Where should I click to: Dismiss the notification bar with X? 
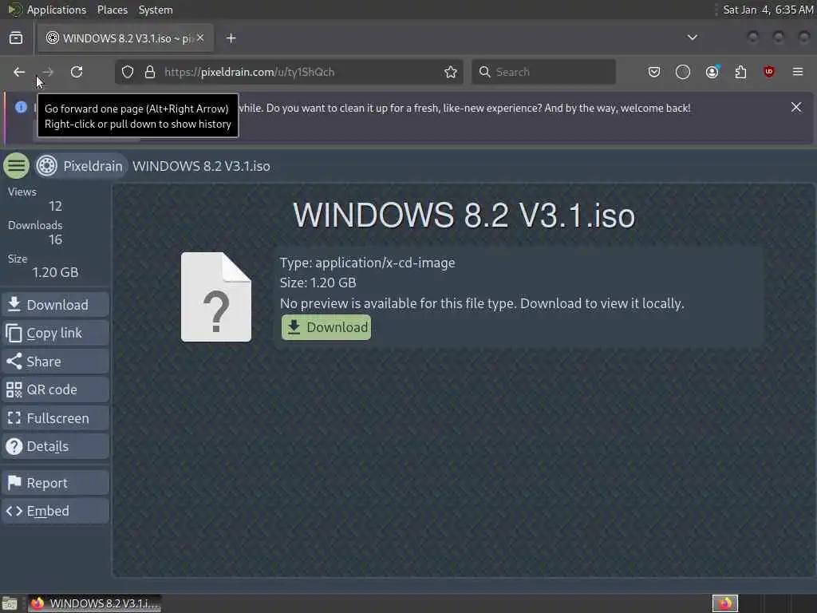click(x=796, y=107)
